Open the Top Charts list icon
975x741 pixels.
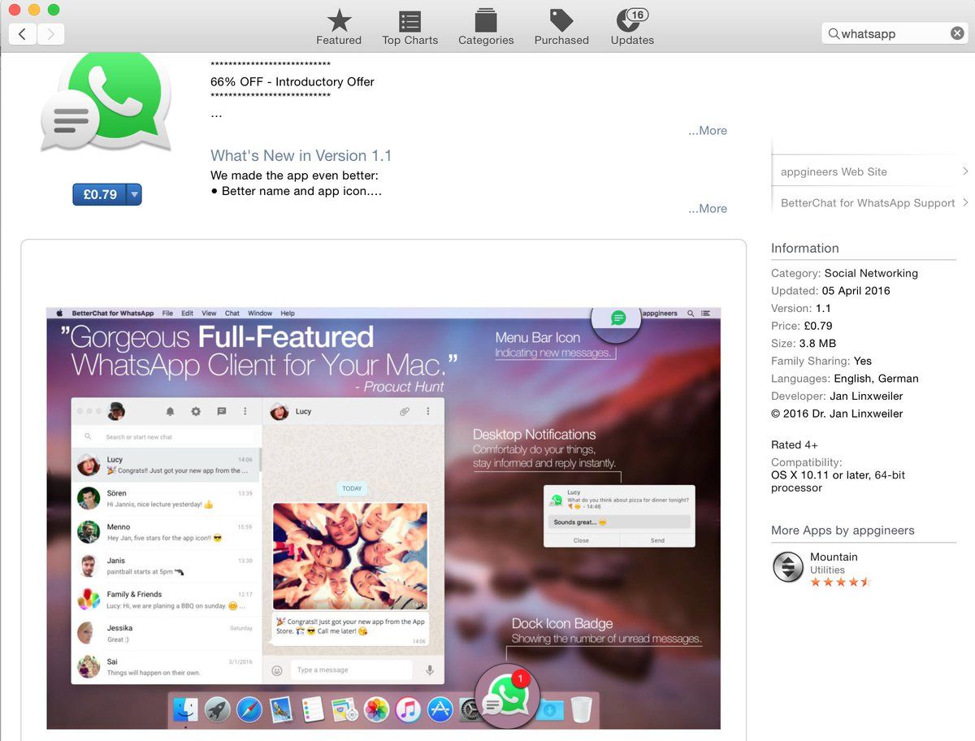(x=409, y=22)
